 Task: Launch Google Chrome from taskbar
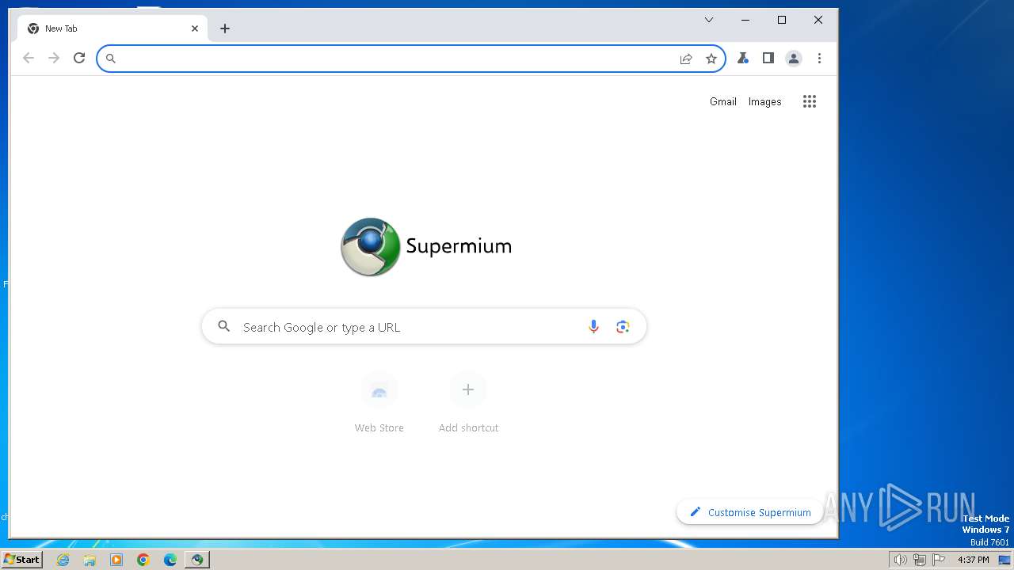click(143, 560)
